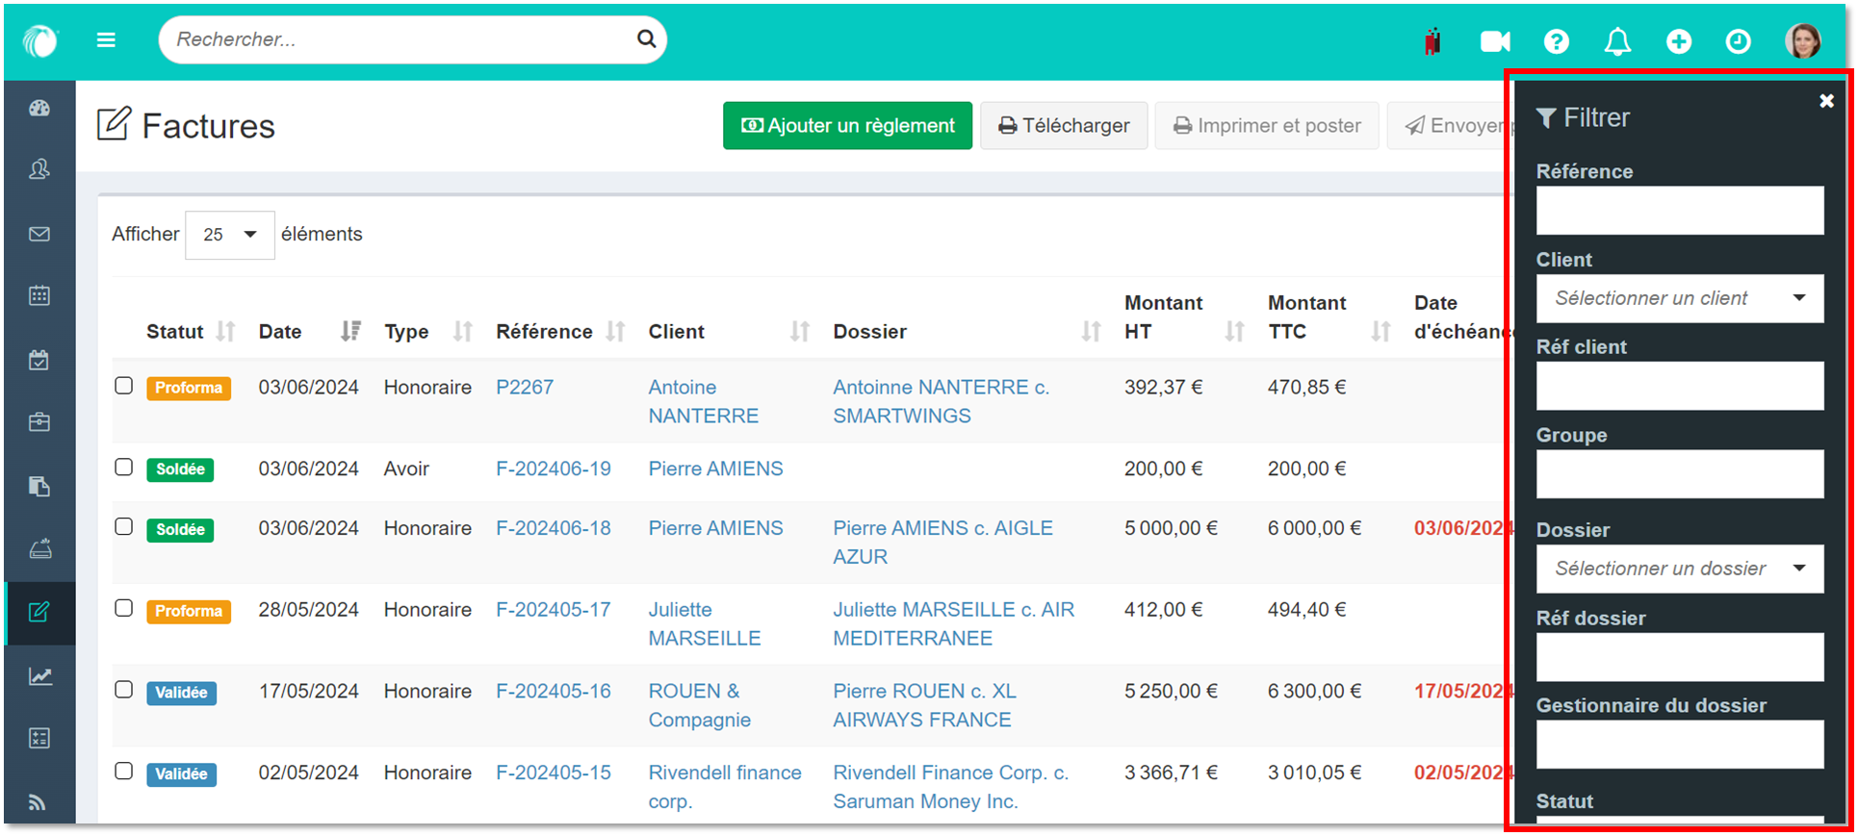Toggle the hamburger menu icon
The height and width of the screenshot is (836, 1858).
point(106,39)
